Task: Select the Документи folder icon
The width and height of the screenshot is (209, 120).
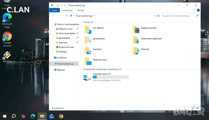Action: point(88,40)
